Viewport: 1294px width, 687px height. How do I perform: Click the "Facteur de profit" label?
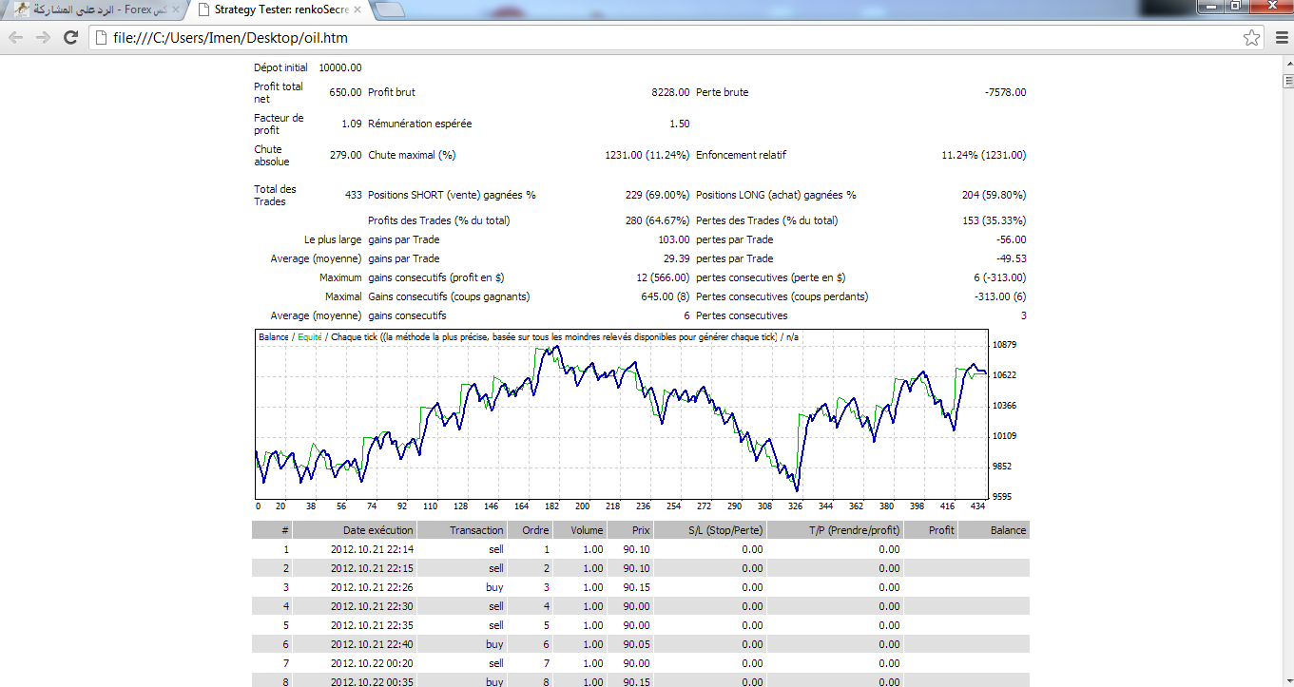coord(279,124)
